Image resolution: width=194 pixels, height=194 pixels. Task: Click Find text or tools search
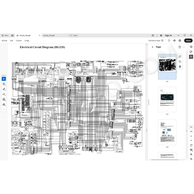point(156,40)
